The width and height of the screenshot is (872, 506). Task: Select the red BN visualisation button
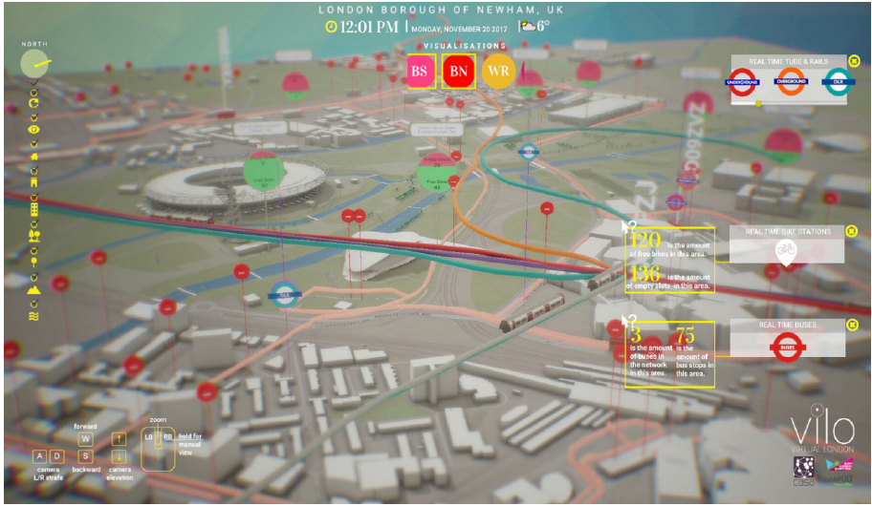point(458,71)
